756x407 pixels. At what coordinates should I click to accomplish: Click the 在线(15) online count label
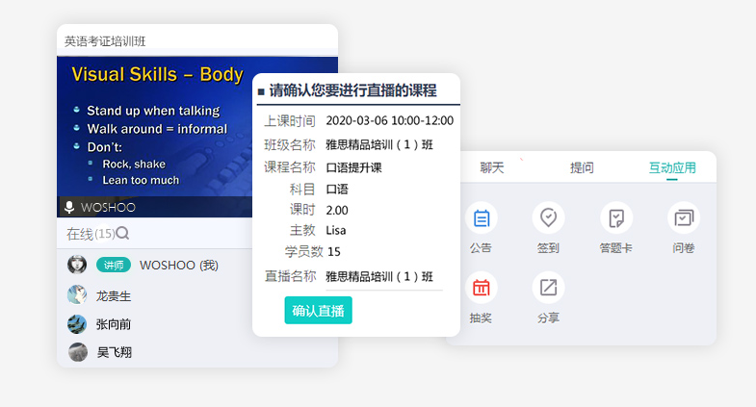coord(91,234)
